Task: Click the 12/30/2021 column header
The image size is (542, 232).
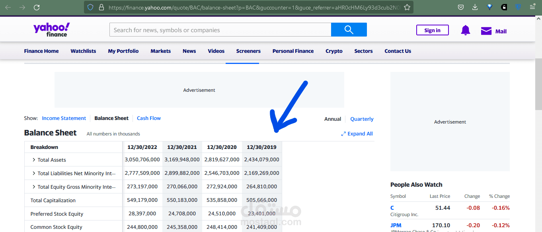Action: (x=182, y=147)
